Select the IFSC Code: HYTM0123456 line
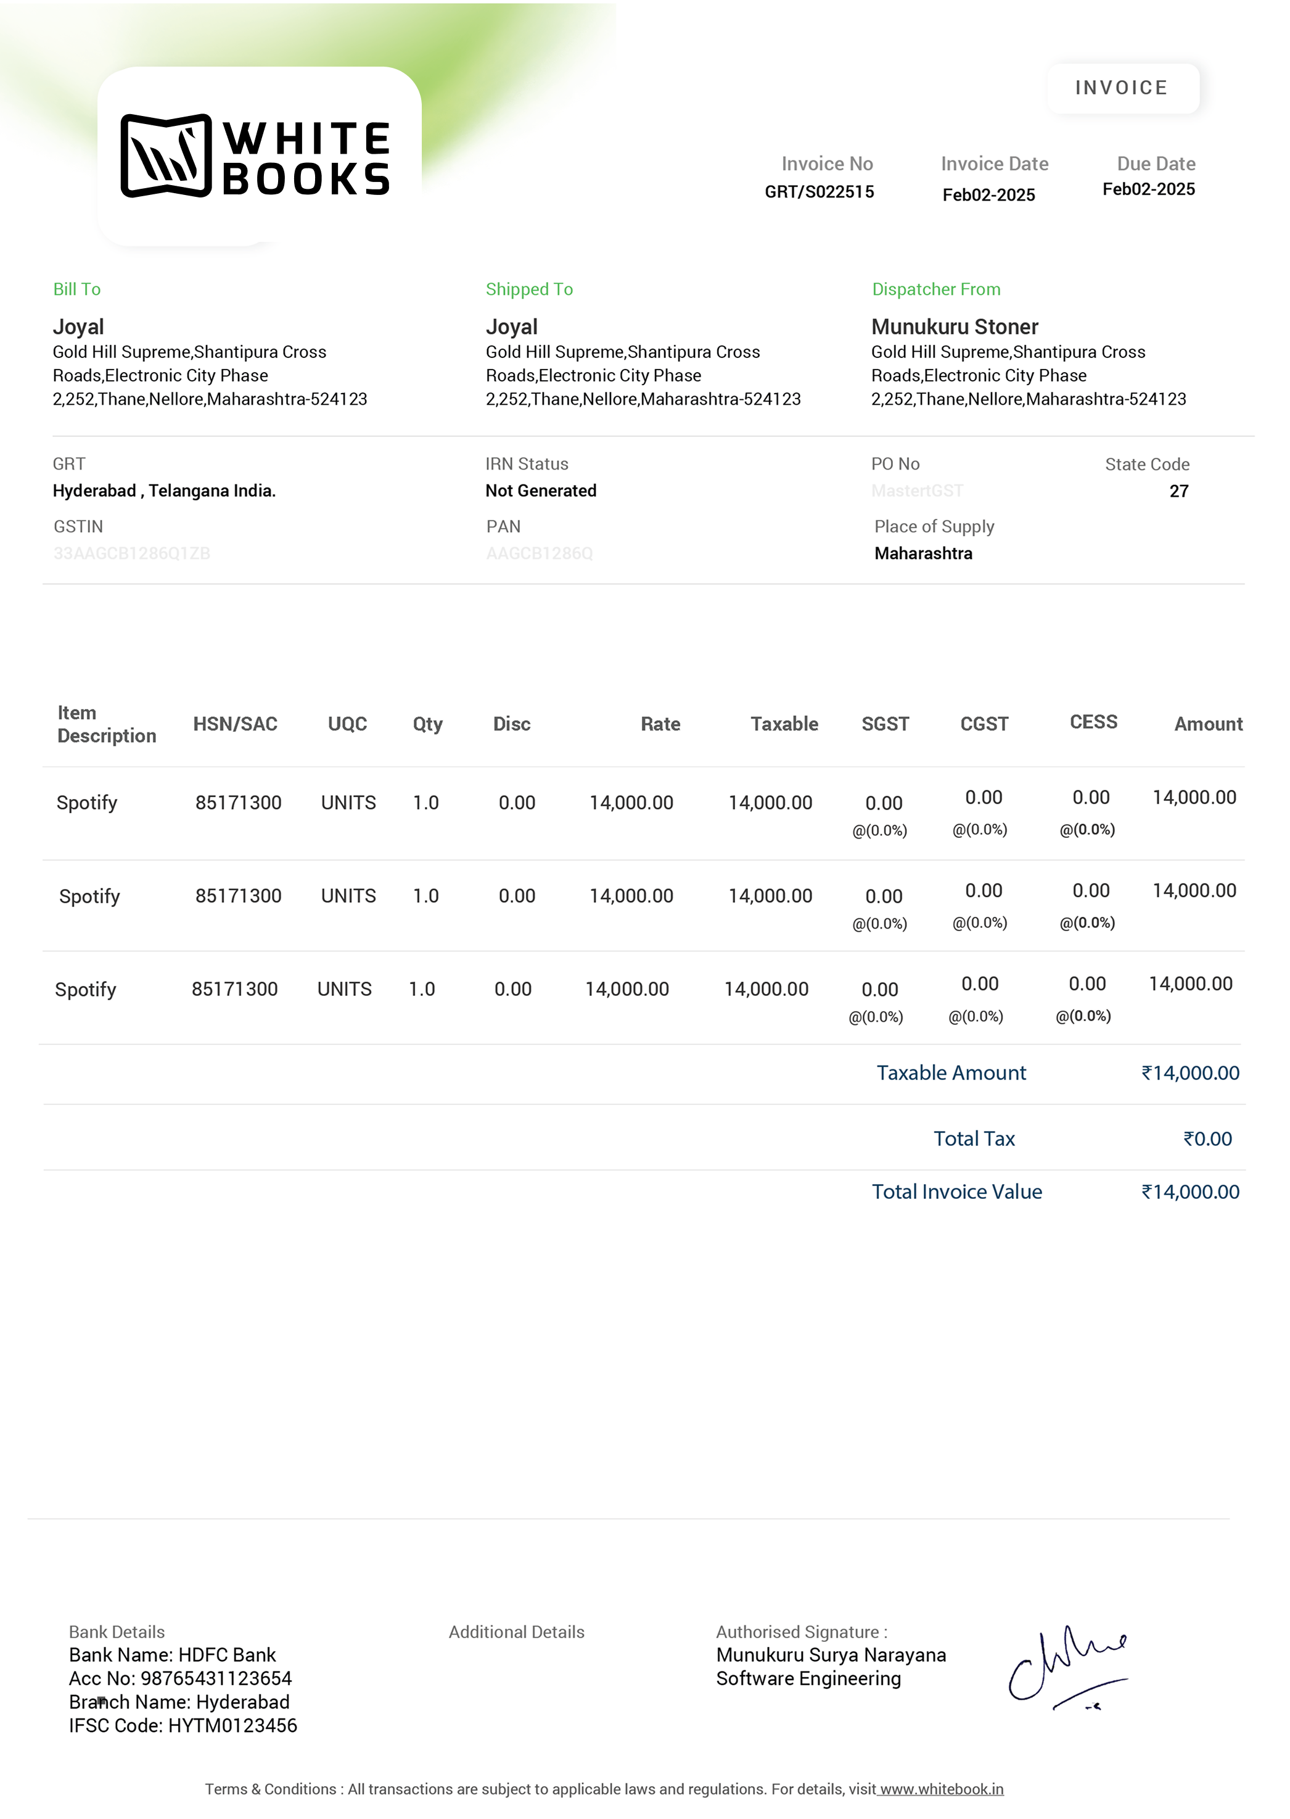The height and width of the screenshot is (1819, 1290). point(183,1726)
